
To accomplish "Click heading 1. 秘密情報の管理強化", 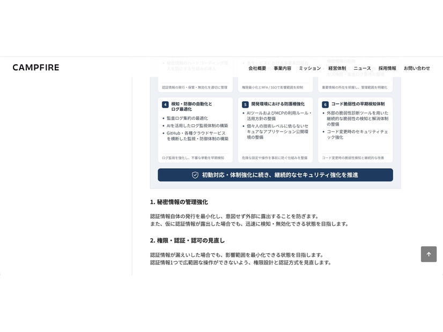I will coord(179,202).
